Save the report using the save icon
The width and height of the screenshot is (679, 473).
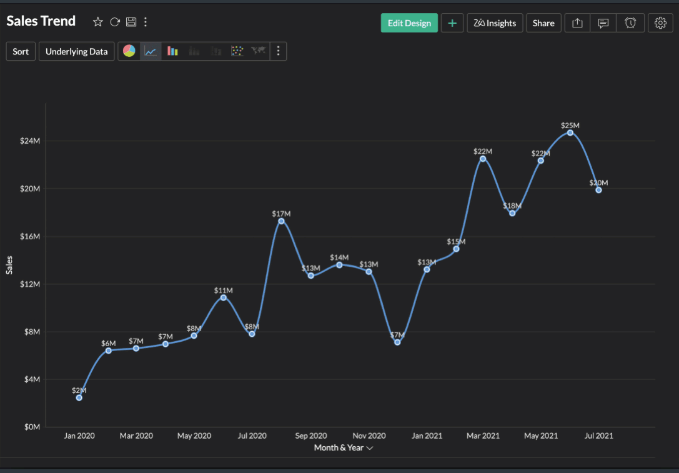(x=131, y=21)
